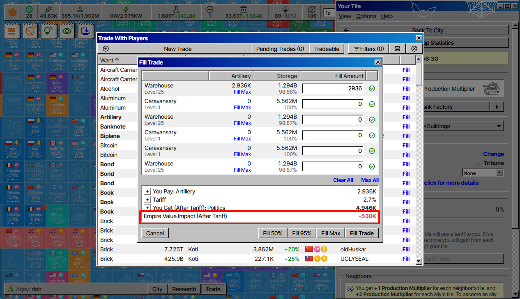Click the download-to-monitor icon button

pyautogui.click(x=86, y=31)
